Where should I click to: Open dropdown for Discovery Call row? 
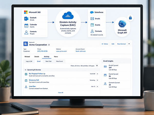97,80
